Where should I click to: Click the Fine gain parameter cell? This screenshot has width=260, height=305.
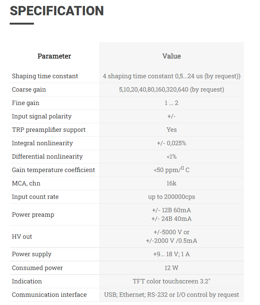click(x=54, y=103)
